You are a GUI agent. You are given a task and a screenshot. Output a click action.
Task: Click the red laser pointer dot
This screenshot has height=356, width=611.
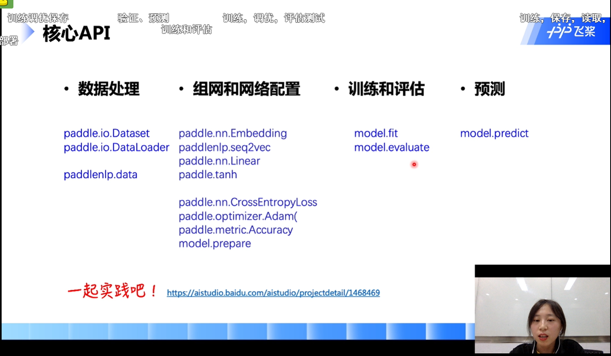tap(414, 164)
